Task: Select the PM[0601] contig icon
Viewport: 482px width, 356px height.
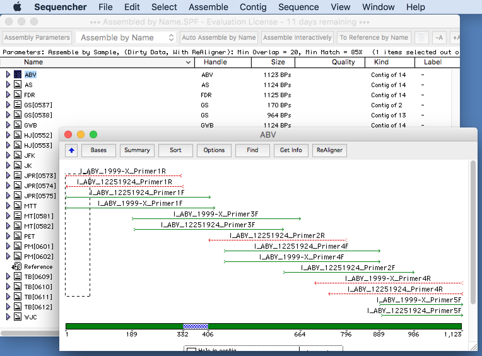Action: pos(18,246)
